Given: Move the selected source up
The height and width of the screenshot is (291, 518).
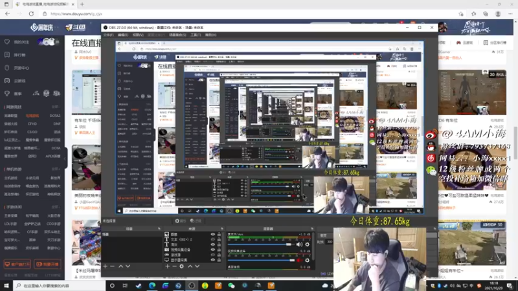Looking at the screenshot, I should tap(190, 266).
